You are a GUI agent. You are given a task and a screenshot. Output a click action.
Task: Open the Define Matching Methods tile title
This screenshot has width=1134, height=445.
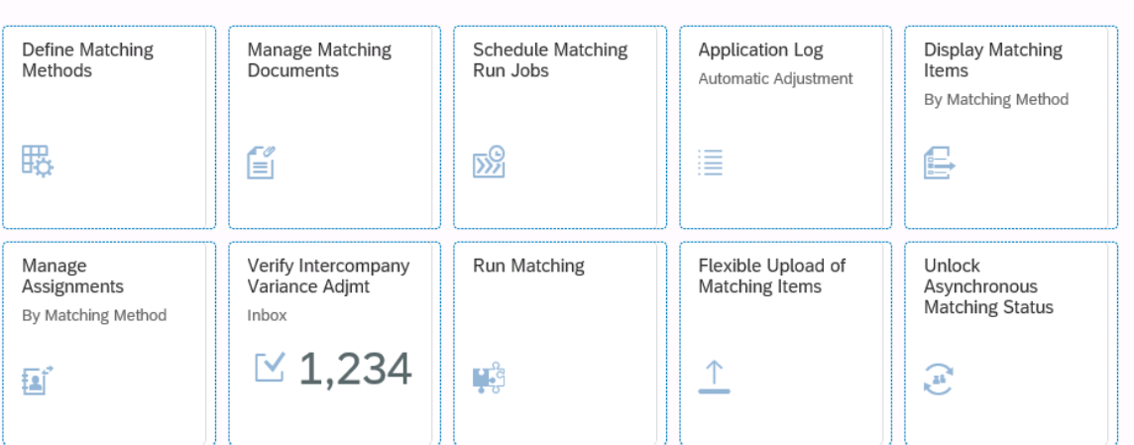(x=87, y=59)
